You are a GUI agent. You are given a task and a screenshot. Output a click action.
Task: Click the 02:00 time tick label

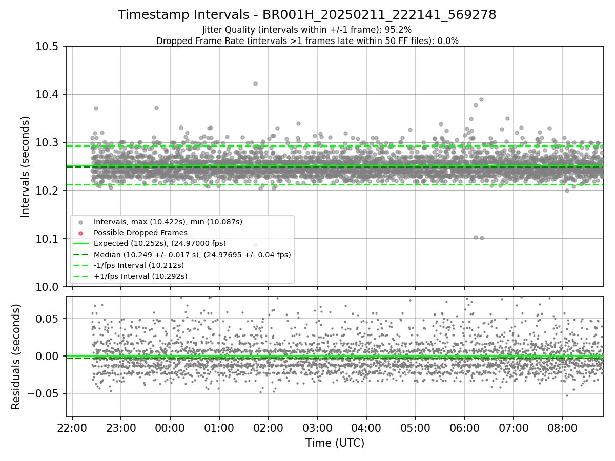coord(268,427)
